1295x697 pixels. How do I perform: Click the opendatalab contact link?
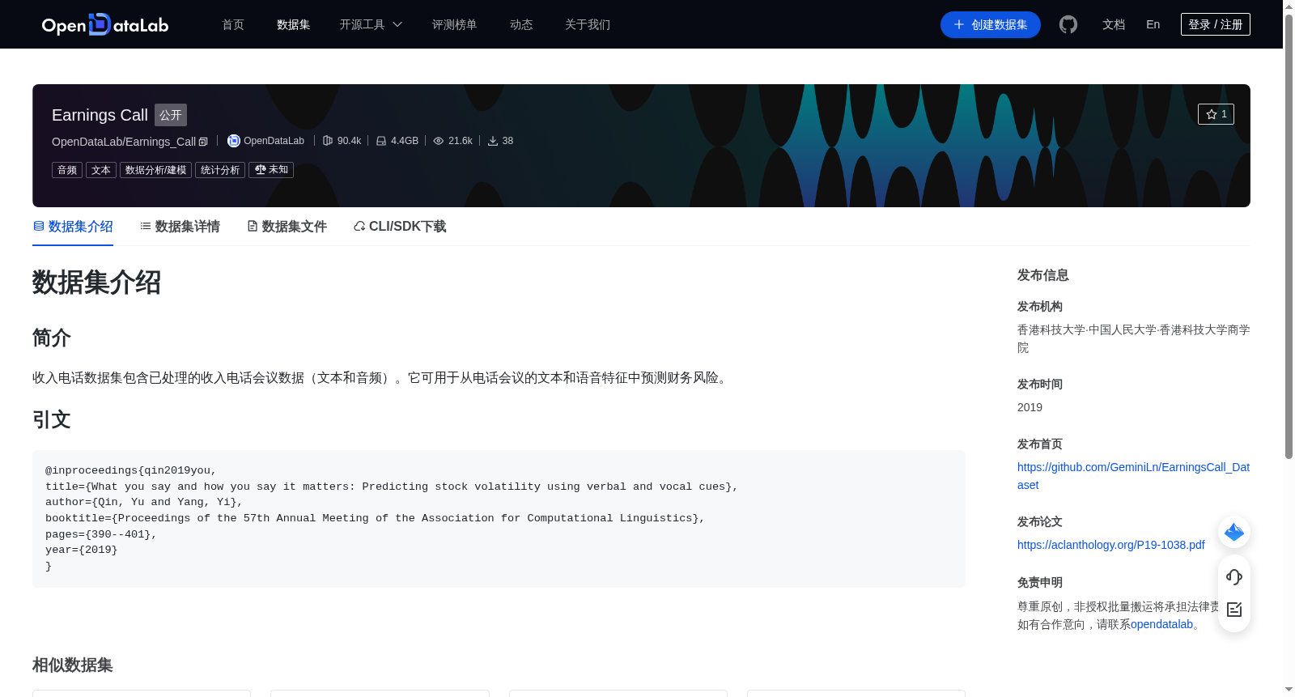[x=1161, y=624]
